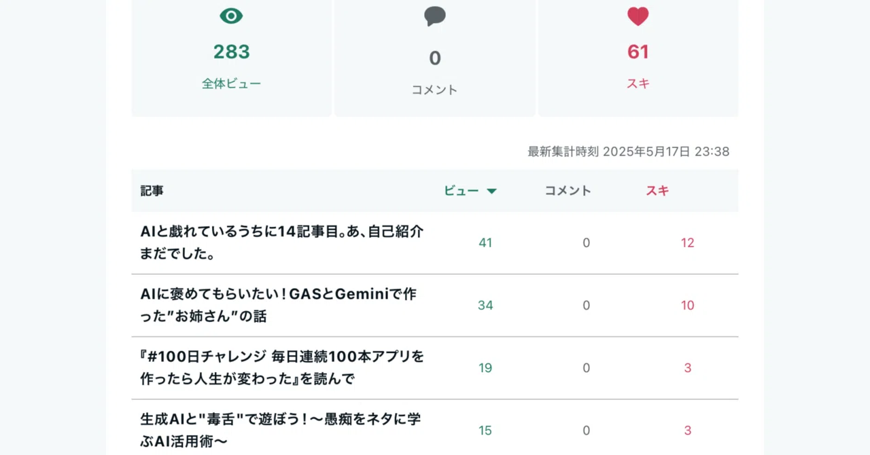
Task: Click the コメント column header
Action: pyautogui.click(x=568, y=191)
